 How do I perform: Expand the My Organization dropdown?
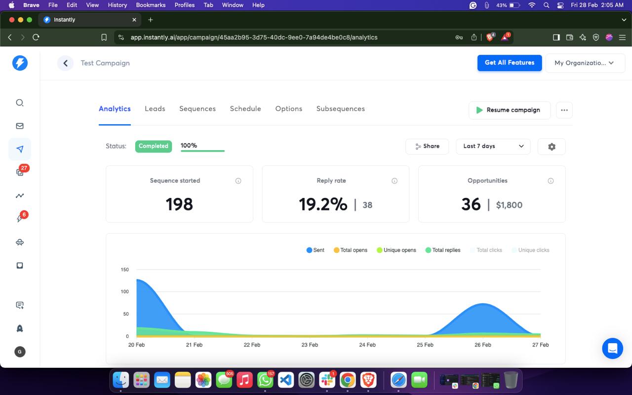point(585,63)
